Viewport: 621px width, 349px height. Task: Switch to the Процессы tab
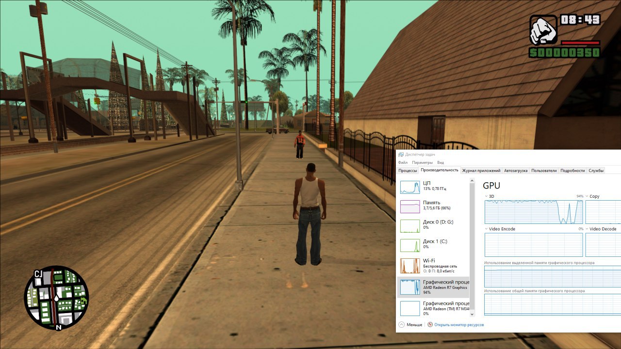point(408,171)
